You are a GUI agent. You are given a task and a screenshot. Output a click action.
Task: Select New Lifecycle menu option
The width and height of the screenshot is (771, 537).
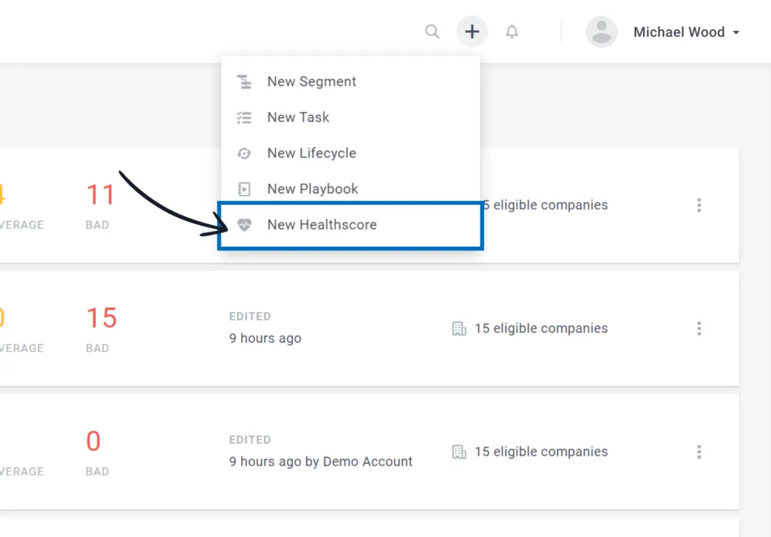point(351,153)
